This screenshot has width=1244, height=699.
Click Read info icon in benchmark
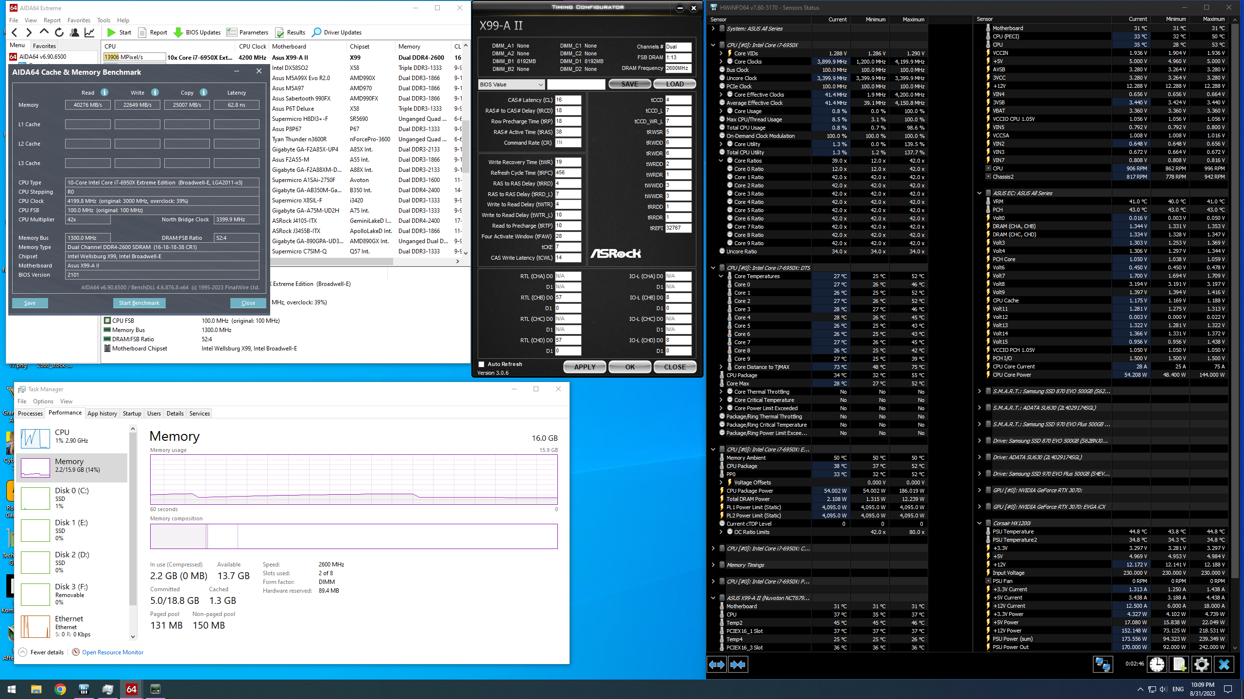point(104,92)
